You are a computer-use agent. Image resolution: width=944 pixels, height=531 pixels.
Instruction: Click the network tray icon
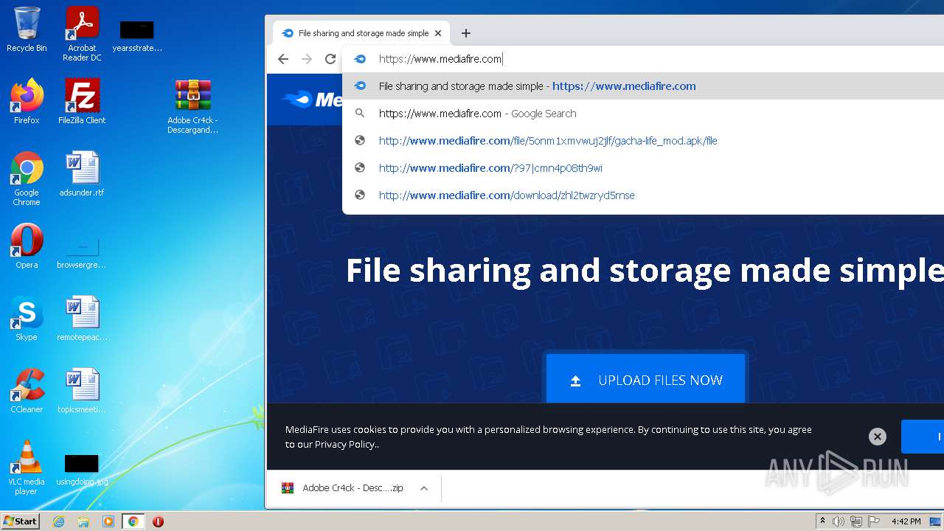tap(856, 521)
